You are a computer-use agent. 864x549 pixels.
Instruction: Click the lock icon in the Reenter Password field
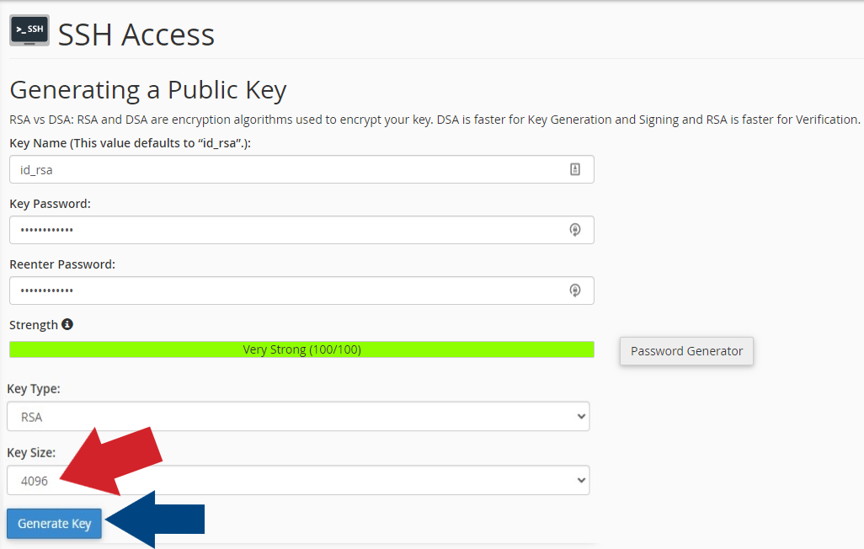pyautogui.click(x=575, y=290)
